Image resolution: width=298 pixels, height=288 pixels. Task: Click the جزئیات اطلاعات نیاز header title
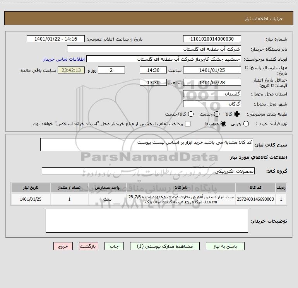point(264,19)
